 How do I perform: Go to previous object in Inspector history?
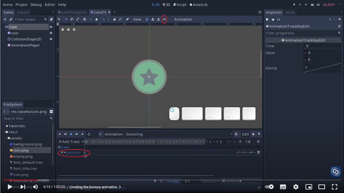click(330, 19)
